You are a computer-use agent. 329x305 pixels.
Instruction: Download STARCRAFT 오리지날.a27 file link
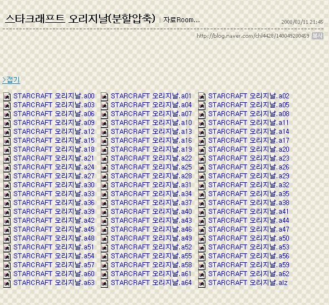pos(54,176)
